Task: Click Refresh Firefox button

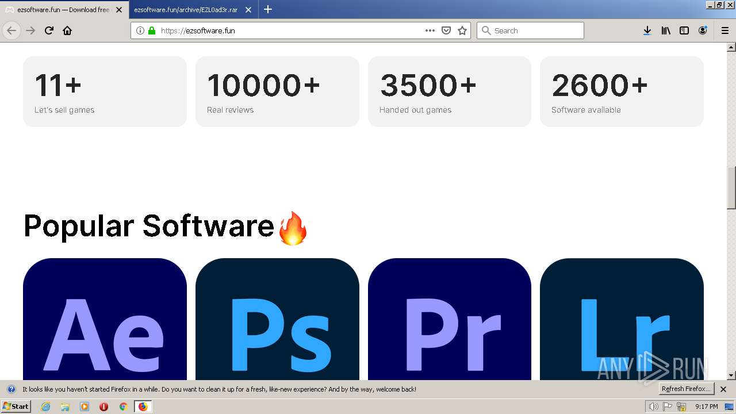Action: click(x=687, y=389)
